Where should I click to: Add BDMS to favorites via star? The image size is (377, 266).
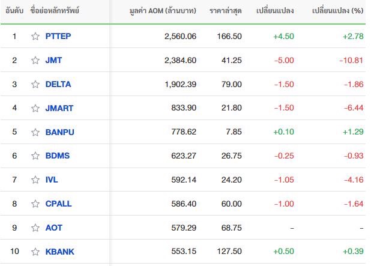tap(35, 156)
